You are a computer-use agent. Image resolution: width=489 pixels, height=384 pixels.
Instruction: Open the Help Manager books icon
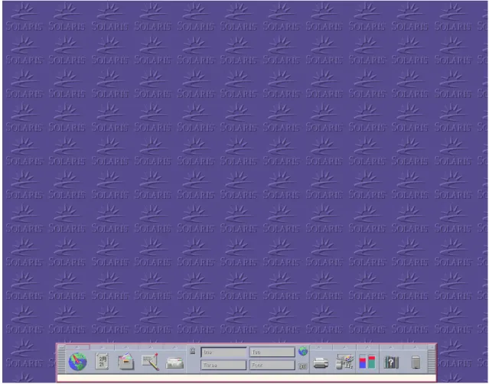pyautogui.click(x=391, y=362)
